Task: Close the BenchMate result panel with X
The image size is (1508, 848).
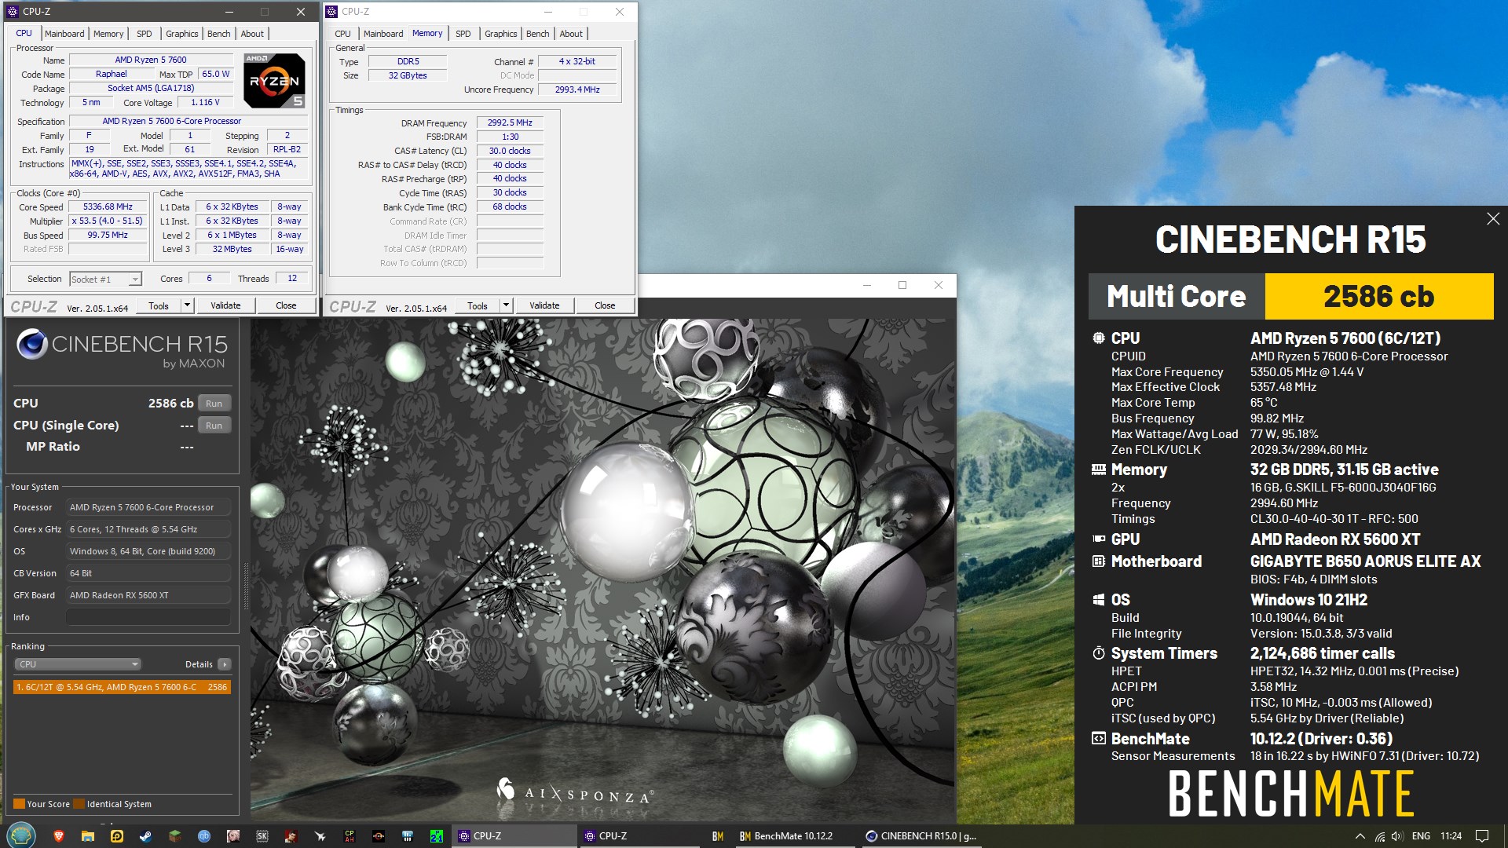Action: pyautogui.click(x=1493, y=219)
